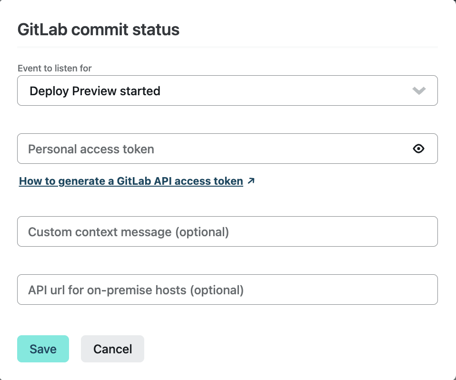Cancel the GitLab commit status dialog

point(112,349)
